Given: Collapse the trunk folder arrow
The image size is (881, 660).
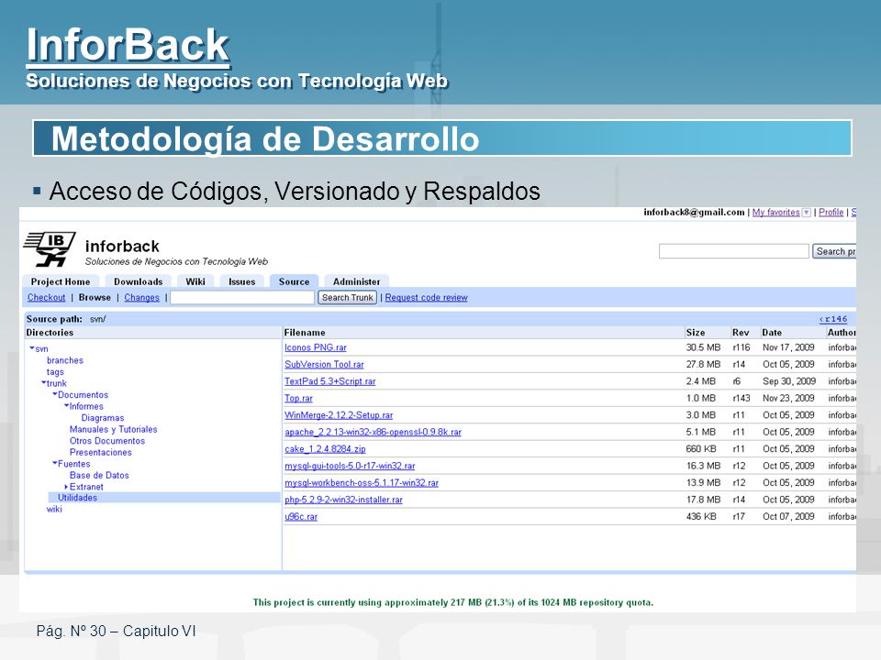Looking at the screenshot, I should (x=44, y=383).
